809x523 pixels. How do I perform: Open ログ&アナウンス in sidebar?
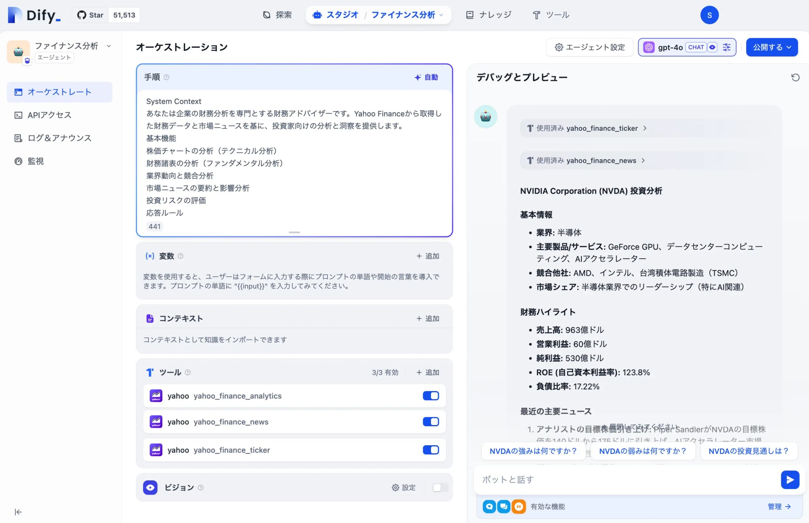pos(60,138)
